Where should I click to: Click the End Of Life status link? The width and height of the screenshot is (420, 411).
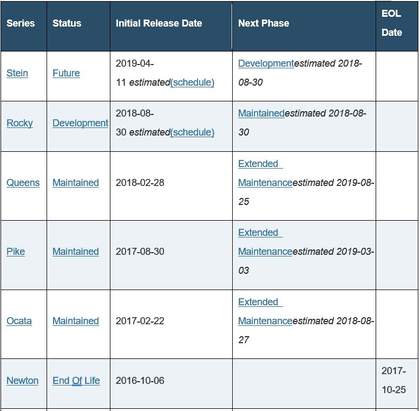76,381
